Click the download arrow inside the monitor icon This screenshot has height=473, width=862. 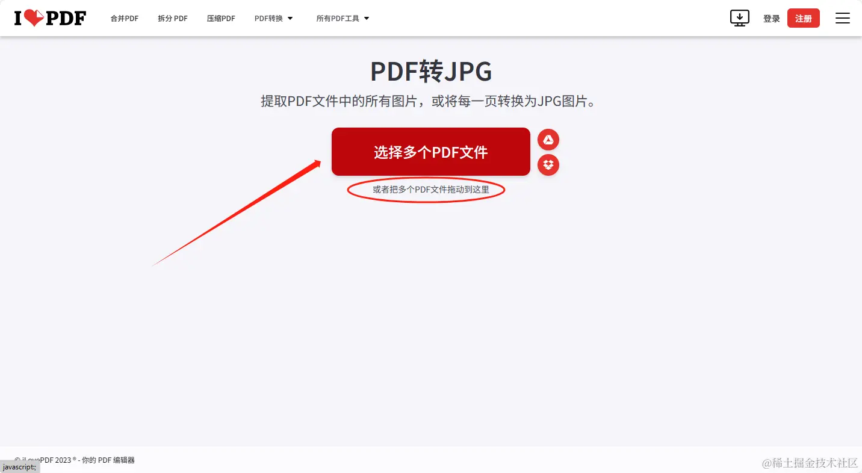click(x=739, y=18)
